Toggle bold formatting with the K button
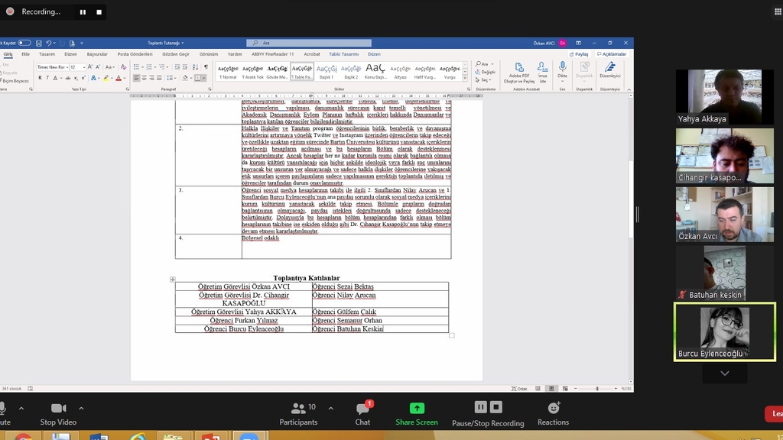 point(40,78)
